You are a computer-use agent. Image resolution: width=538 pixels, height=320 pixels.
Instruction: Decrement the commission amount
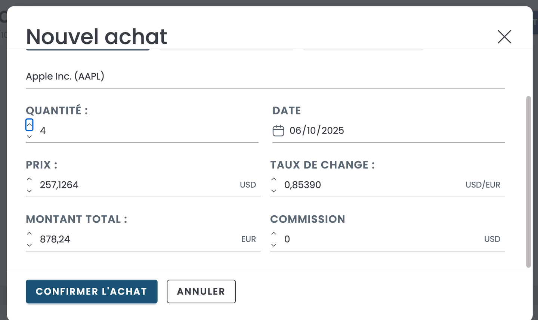tap(274, 245)
